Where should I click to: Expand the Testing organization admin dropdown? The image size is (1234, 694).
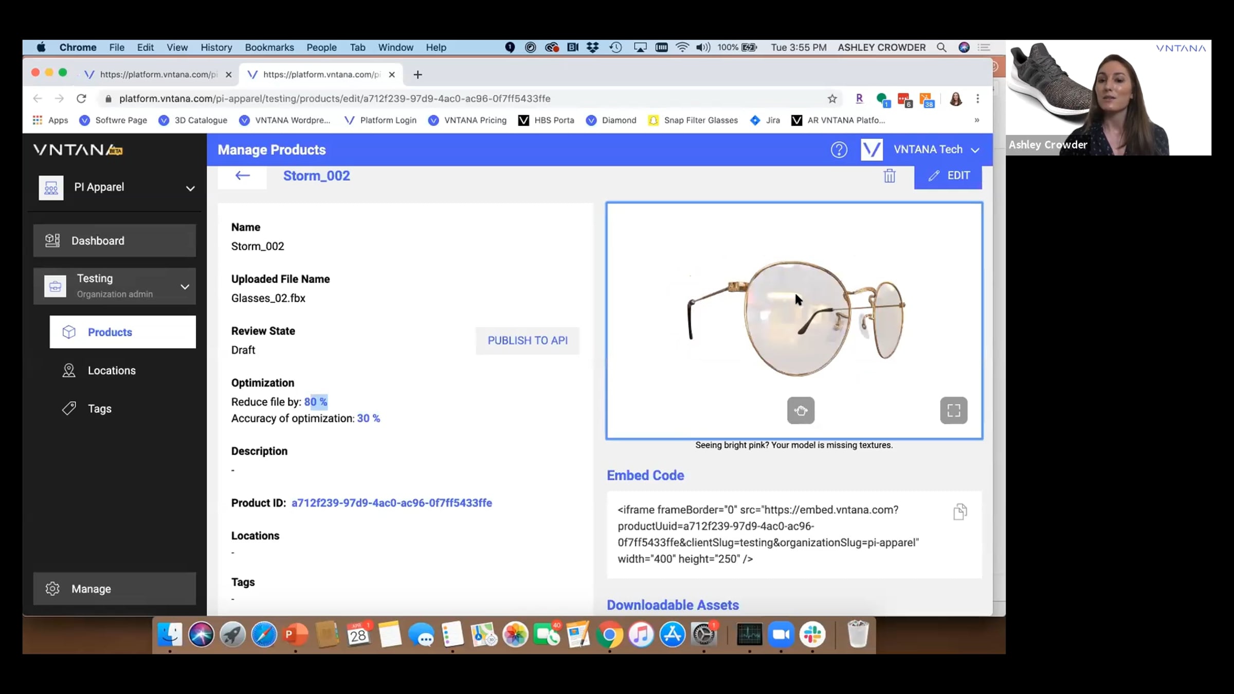tap(185, 286)
